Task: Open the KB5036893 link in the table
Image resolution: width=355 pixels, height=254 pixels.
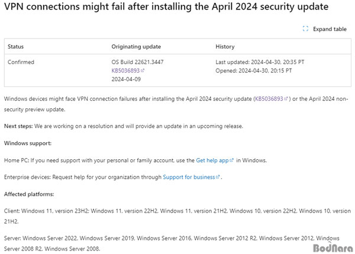Action: point(125,70)
